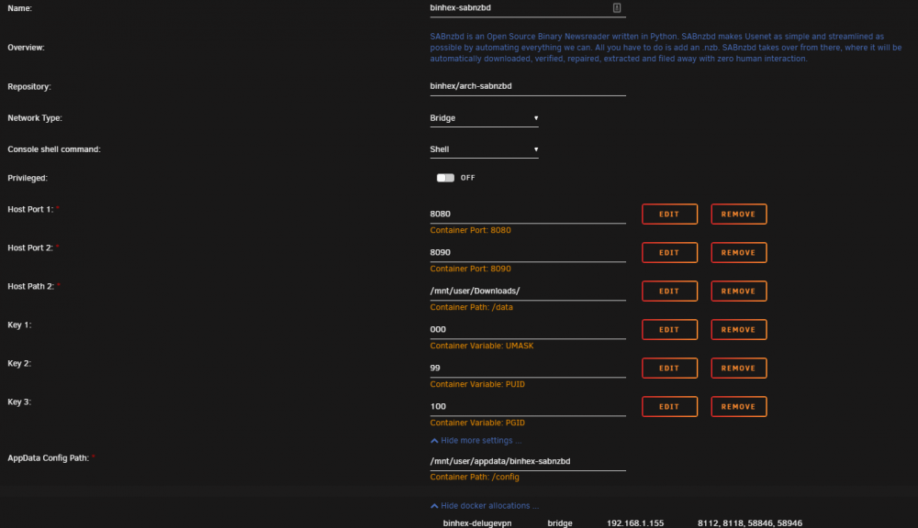Click the Container Variable: PUID label
The width and height of the screenshot is (918, 528).
tap(477, 385)
